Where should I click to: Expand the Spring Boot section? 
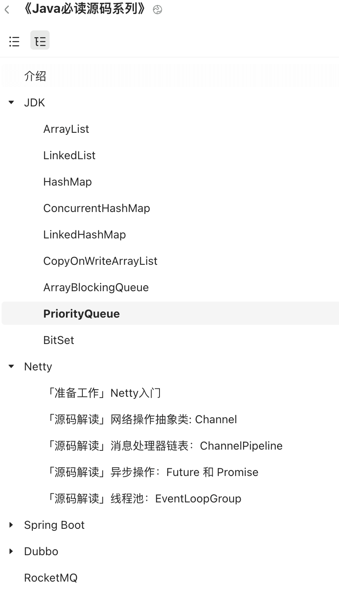point(11,525)
